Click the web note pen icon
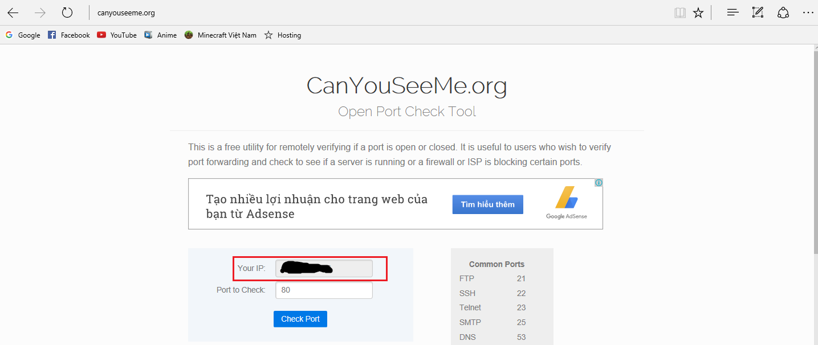Screen dimensions: 818x345 pyautogui.click(x=758, y=12)
